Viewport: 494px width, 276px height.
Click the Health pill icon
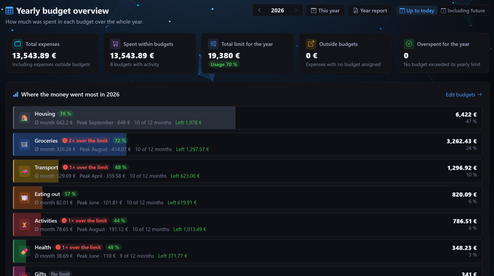[x=24, y=251]
